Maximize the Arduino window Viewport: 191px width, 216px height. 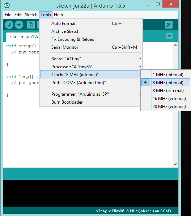point(158,4)
